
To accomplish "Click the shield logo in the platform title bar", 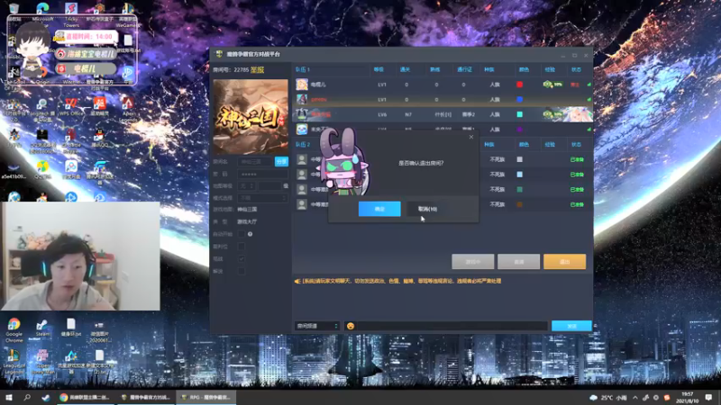I will [x=219, y=54].
